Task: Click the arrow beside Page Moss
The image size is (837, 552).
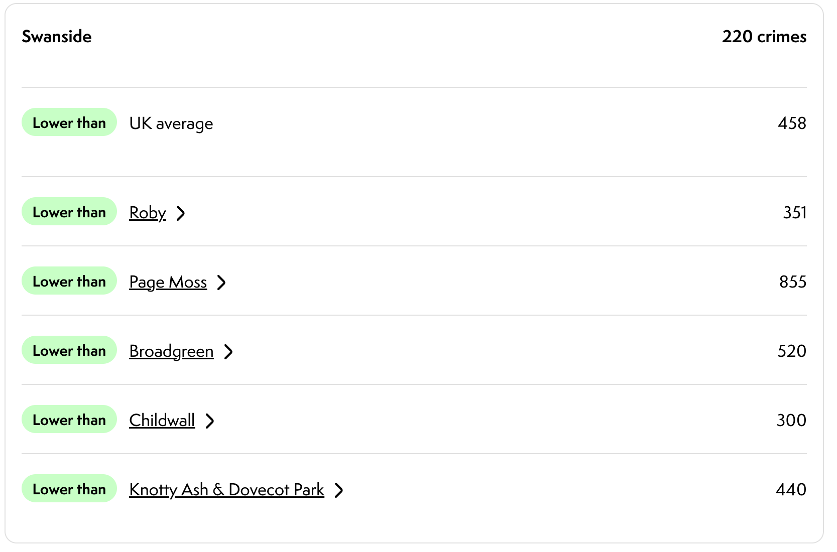Action: click(x=221, y=283)
